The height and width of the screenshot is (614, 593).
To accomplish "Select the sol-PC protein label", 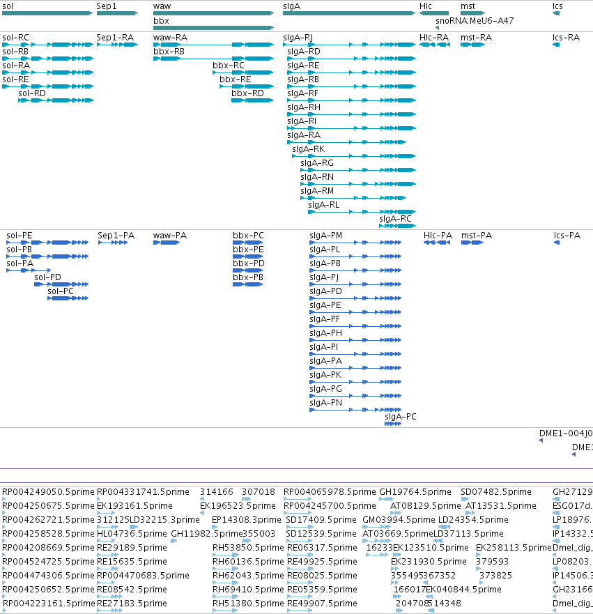I will (61, 291).
